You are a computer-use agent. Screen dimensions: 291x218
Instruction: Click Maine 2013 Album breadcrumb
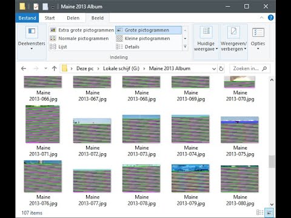coord(170,68)
